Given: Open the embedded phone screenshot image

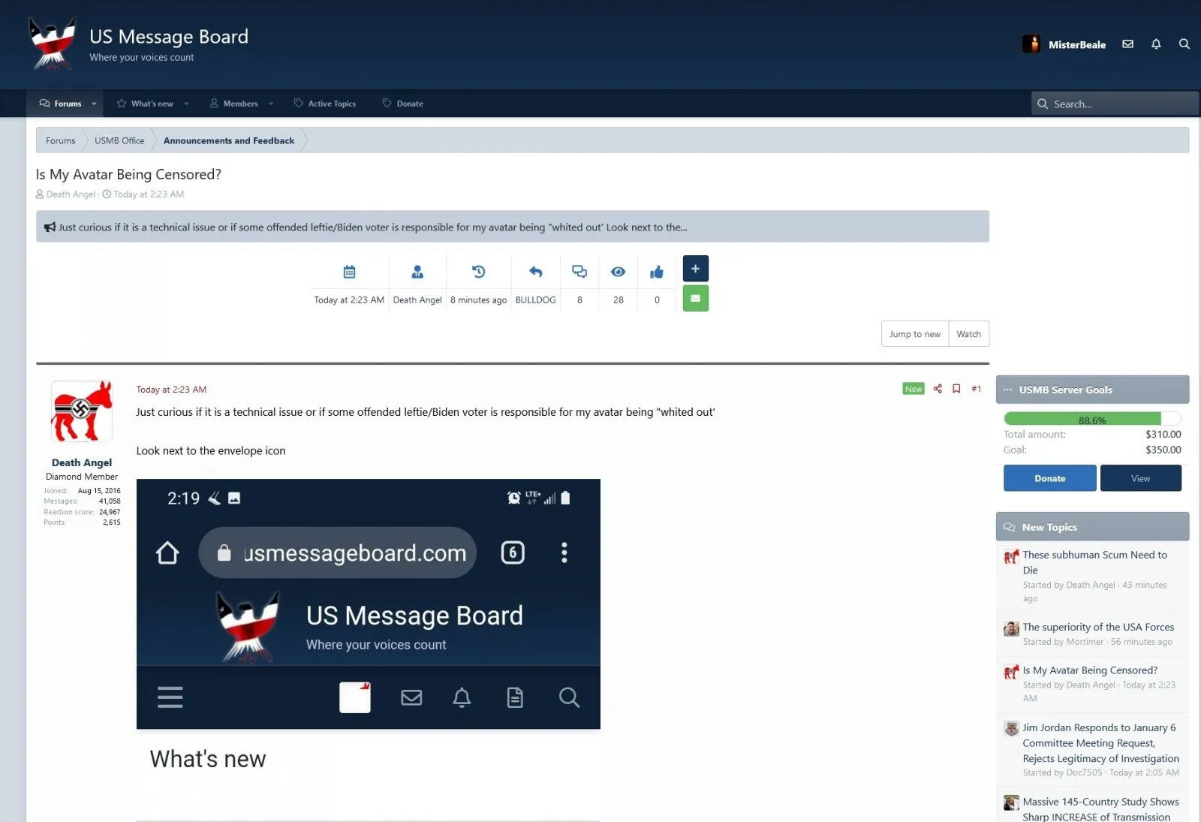Looking at the screenshot, I should pyautogui.click(x=368, y=649).
